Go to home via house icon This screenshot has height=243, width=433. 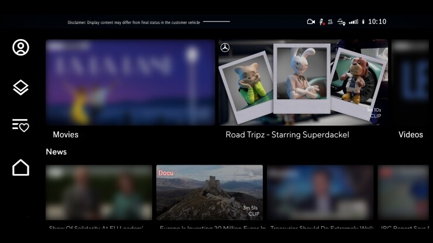[21, 168]
